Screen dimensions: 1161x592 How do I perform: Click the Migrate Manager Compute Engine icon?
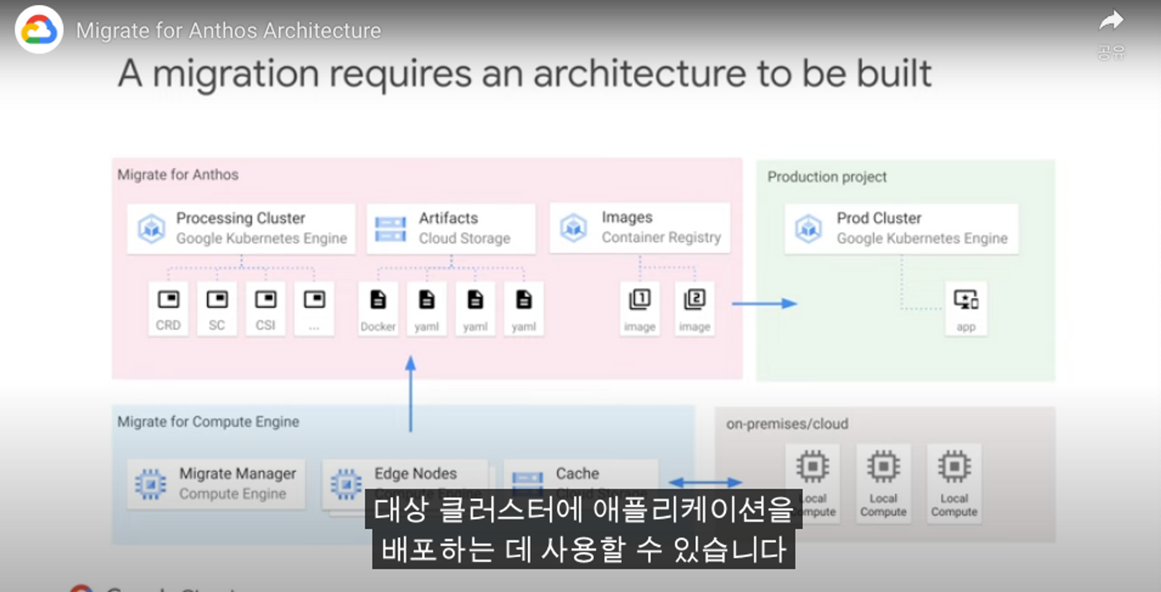click(x=150, y=484)
